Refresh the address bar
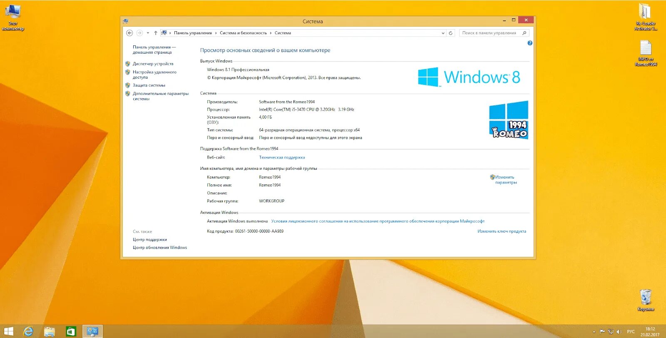666x338 pixels. click(x=450, y=33)
